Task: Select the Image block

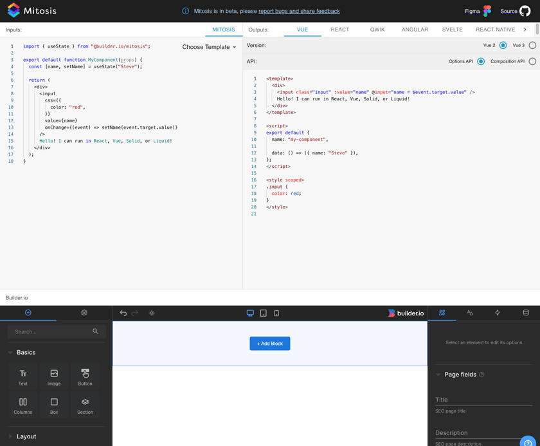Action: (54, 376)
